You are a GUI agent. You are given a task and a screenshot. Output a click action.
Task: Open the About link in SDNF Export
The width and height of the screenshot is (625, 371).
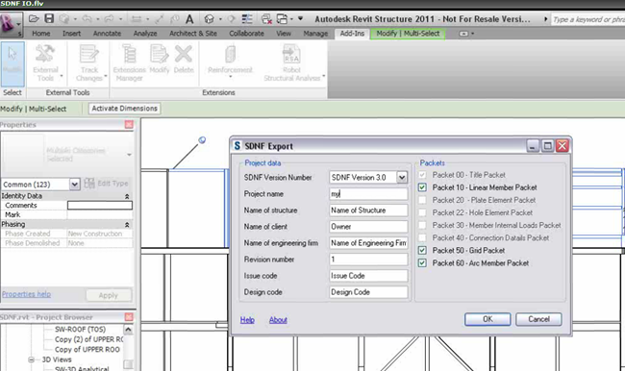(278, 320)
